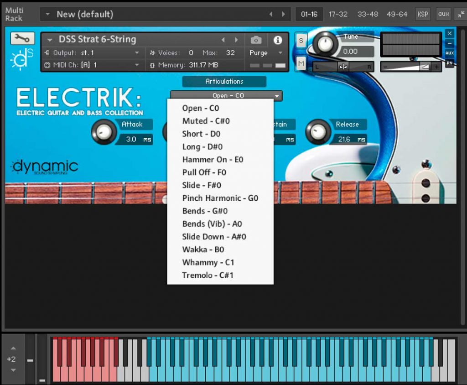Go to previous instrument arrow beside DSS Strat
Image resolution: width=467 pixels, height=385 pixels.
223,40
